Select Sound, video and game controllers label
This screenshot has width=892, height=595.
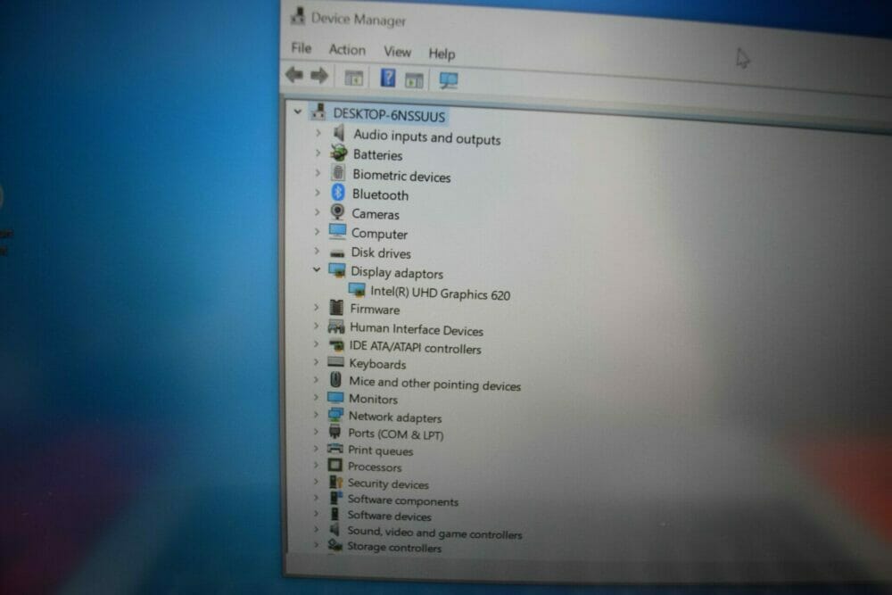pos(434,533)
